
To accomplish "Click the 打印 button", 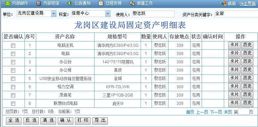I will pyautogui.click(x=83, y=121).
